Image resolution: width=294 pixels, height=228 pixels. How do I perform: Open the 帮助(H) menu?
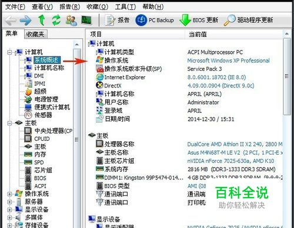153,7
